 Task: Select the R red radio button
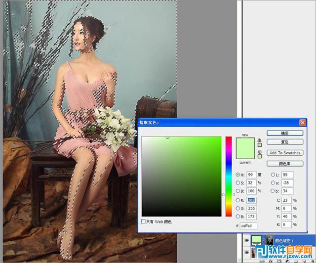click(238, 201)
